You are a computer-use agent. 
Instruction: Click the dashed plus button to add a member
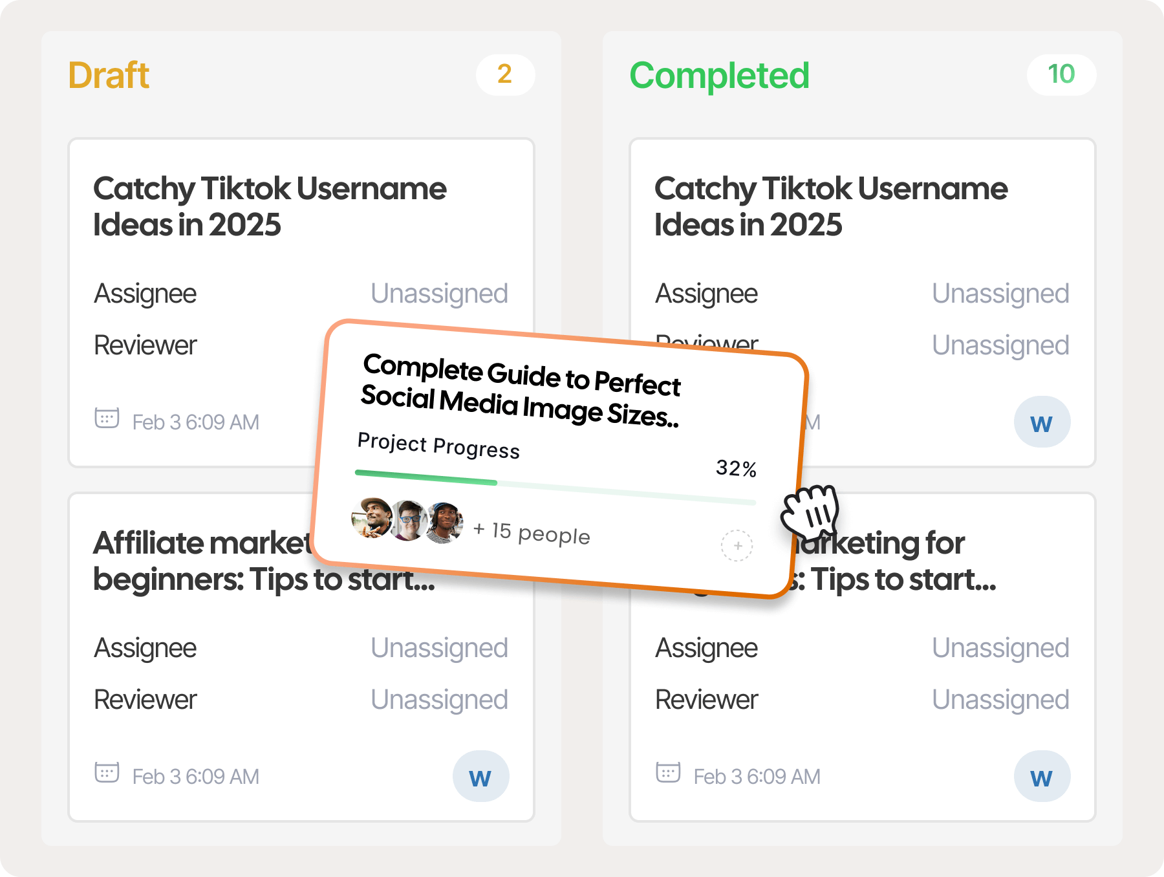[x=737, y=545]
